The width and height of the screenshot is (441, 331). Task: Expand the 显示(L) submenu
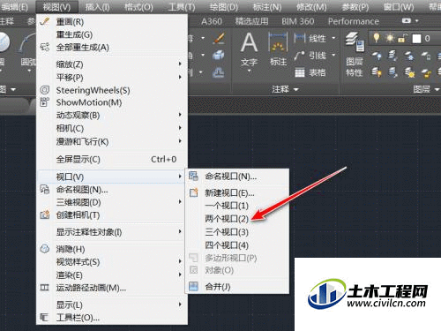pyautogui.click(x=112, y=305)
